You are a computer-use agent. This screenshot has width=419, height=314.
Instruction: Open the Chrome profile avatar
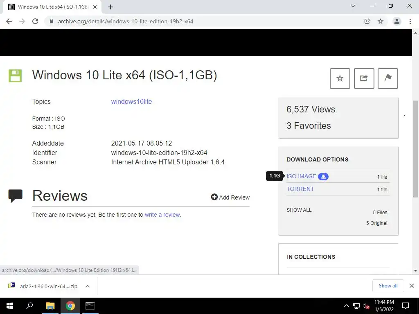(x=397, y=21)
